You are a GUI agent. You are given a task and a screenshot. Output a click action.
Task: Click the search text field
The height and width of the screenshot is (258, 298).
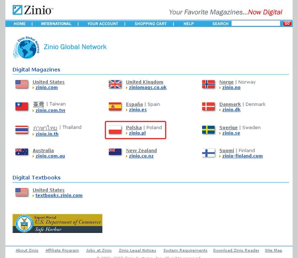point(256,23)
